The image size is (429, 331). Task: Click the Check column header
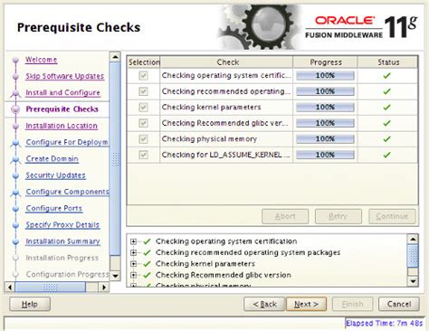tap(226, 62)
